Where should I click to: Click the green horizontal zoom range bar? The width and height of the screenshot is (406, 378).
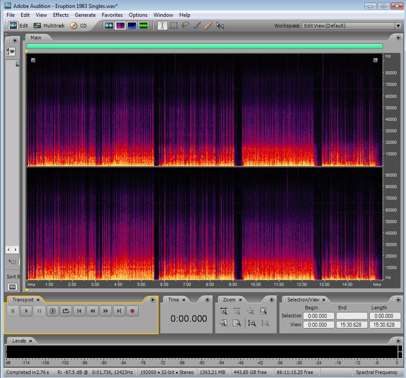pyautogui.click(x=204, y=46)
